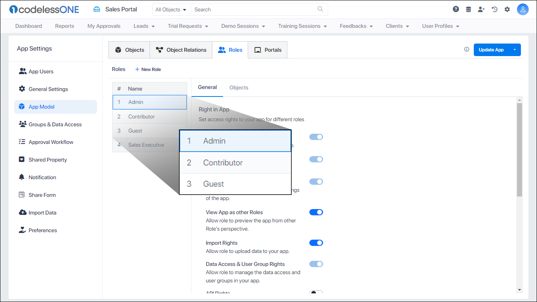The width and height of the screenshot is (537, 302).
Task: Switch to the Portals tab
Action: tap(267, 50)
